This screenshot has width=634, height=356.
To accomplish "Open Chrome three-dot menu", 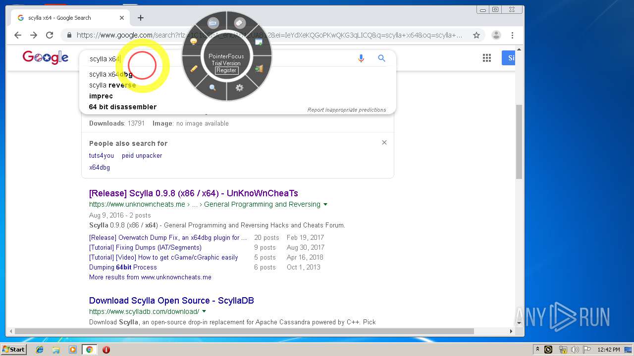I will [513, 35].
